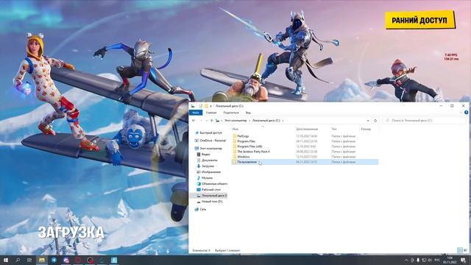Open customize quick access toolbar dropdown
Viewport: 471px width, 265px height.
[x=211, y=106]
